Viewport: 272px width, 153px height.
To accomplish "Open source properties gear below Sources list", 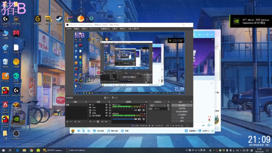I will (x=98, y=122).
